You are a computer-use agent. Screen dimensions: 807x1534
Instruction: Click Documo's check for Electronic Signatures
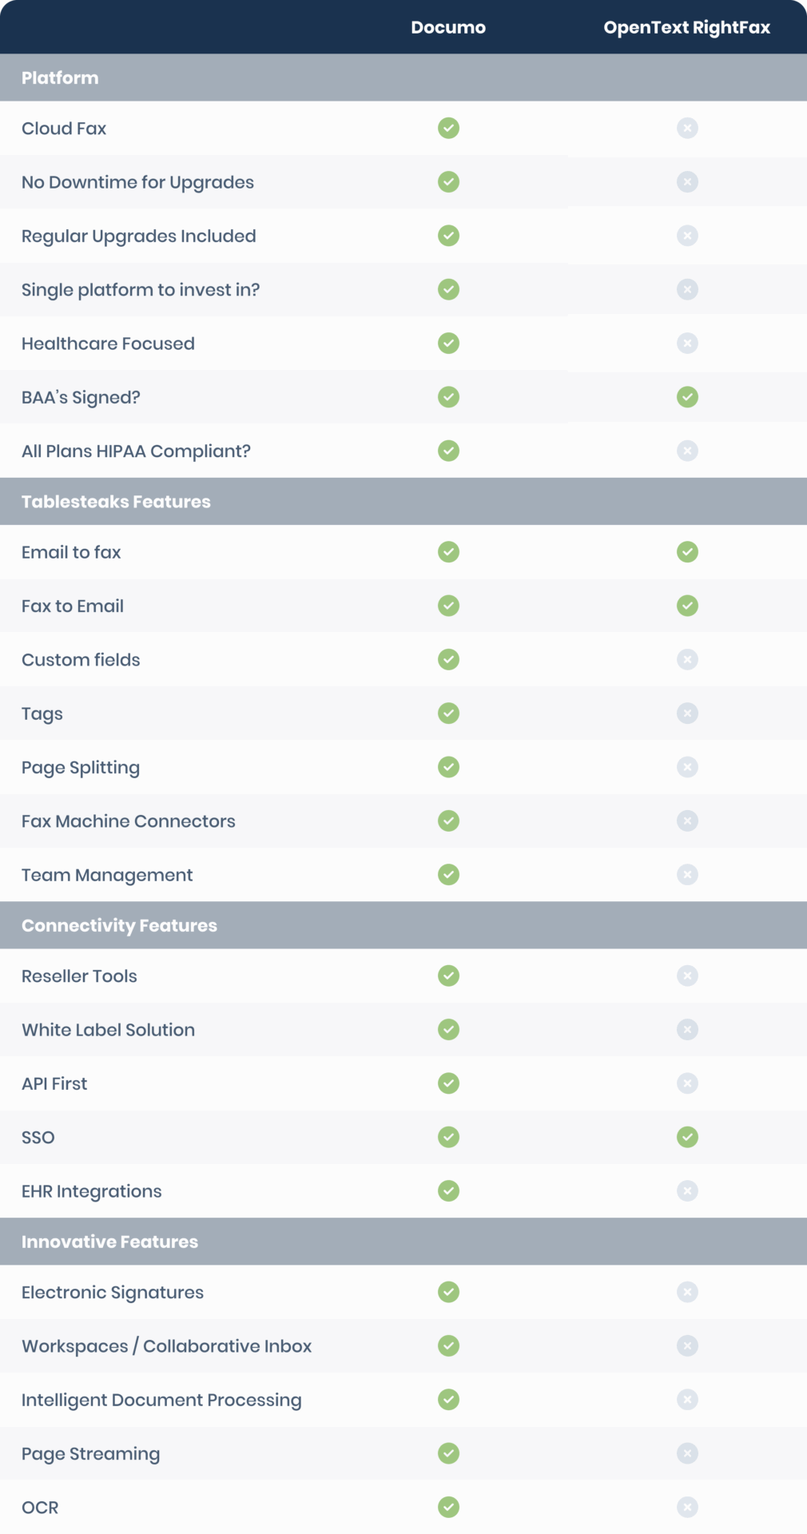click(448, 1292)
